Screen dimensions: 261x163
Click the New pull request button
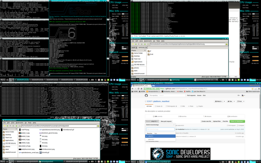pyautogui.click(x=166, y=121)
